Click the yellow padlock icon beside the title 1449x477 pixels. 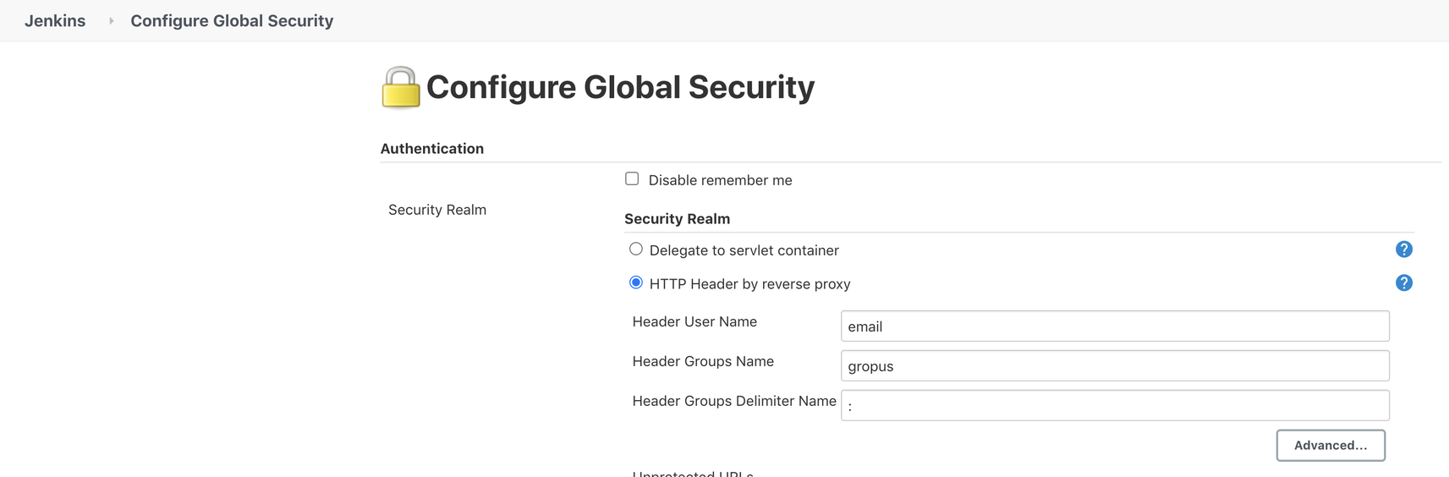(x=400, y=87)
